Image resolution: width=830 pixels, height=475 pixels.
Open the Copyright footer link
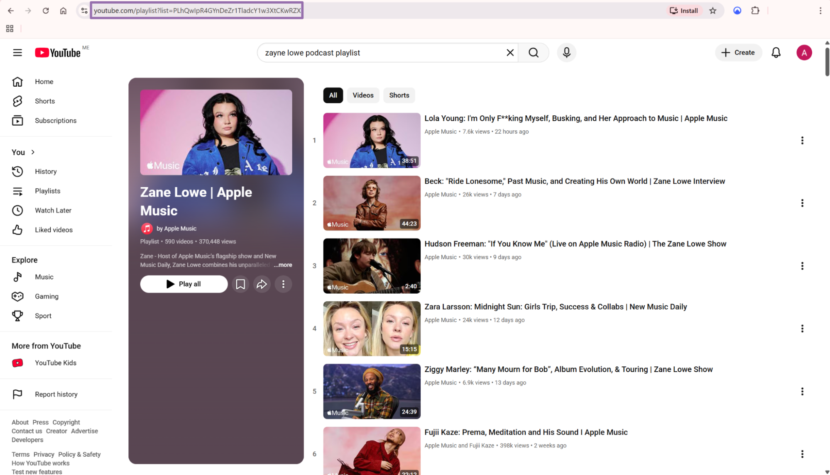tap(66, 422)
